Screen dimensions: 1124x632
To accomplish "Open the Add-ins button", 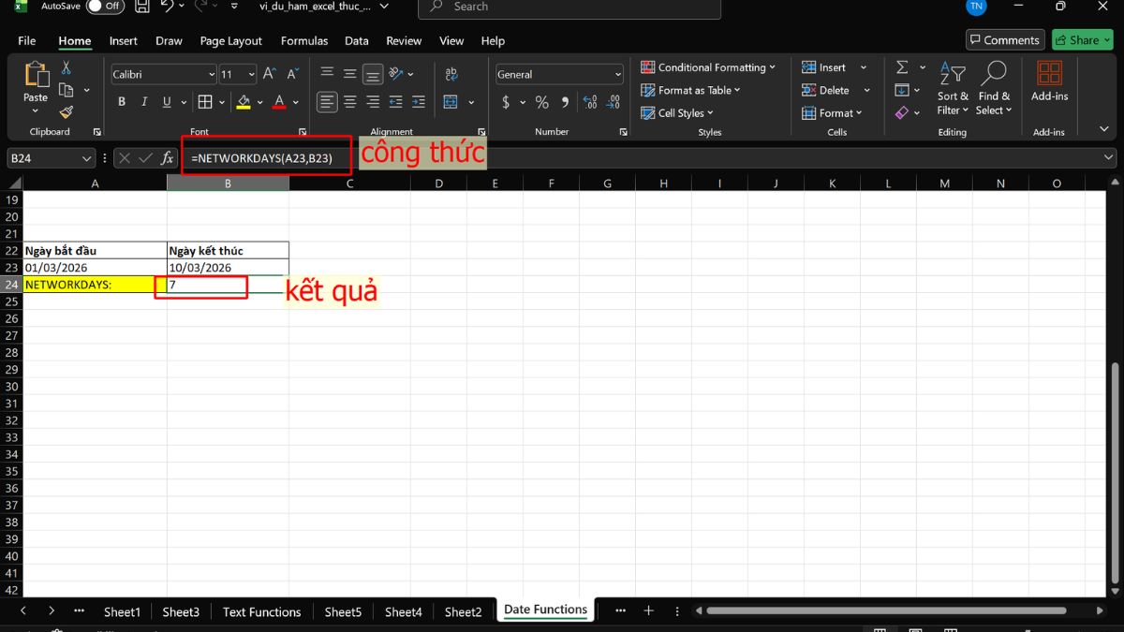I will point(1049,82).
